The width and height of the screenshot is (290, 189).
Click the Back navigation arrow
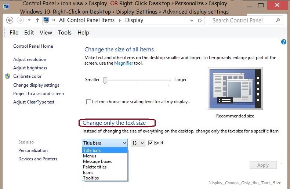click(x=10, y=20)
